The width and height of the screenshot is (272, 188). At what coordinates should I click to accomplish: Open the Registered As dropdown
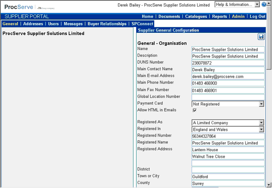coord(228,123)
